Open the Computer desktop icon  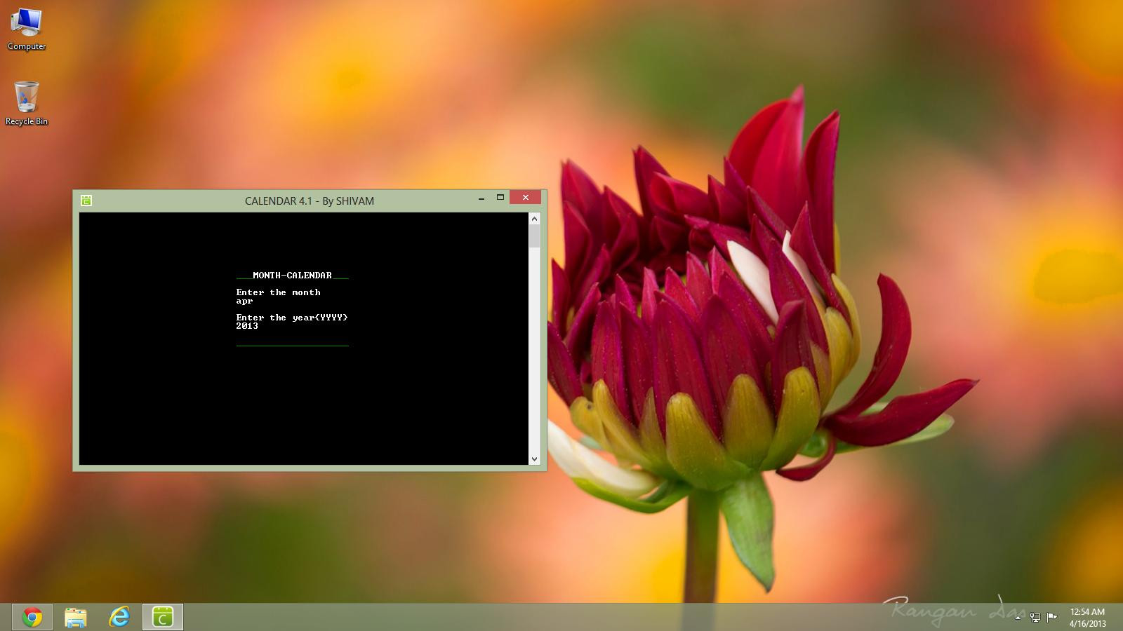click(27, 29)
